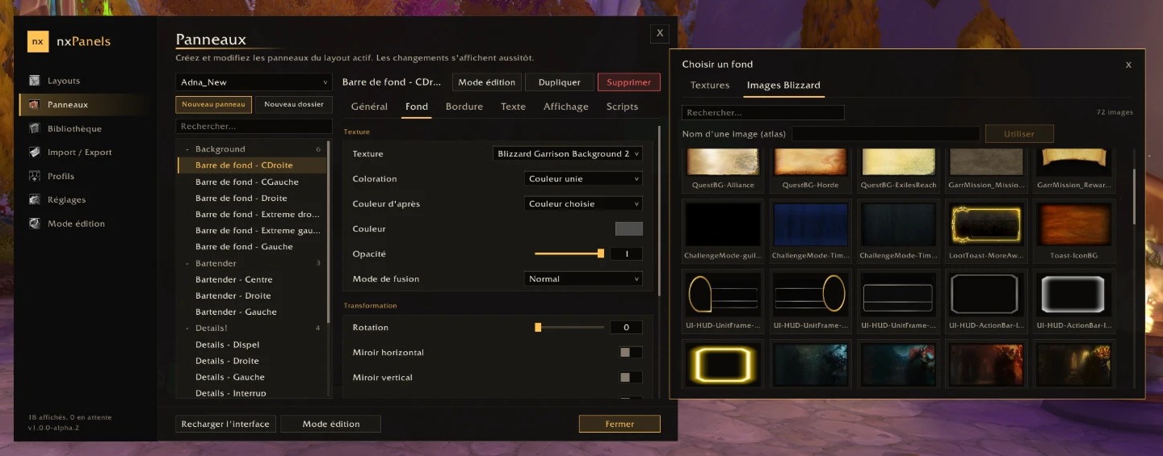The width and height of the screenshot is (1163, 456).
Task: Open the Textures tab in Choisir un fond
Action: pyautogui.click(x=710, y=85)
